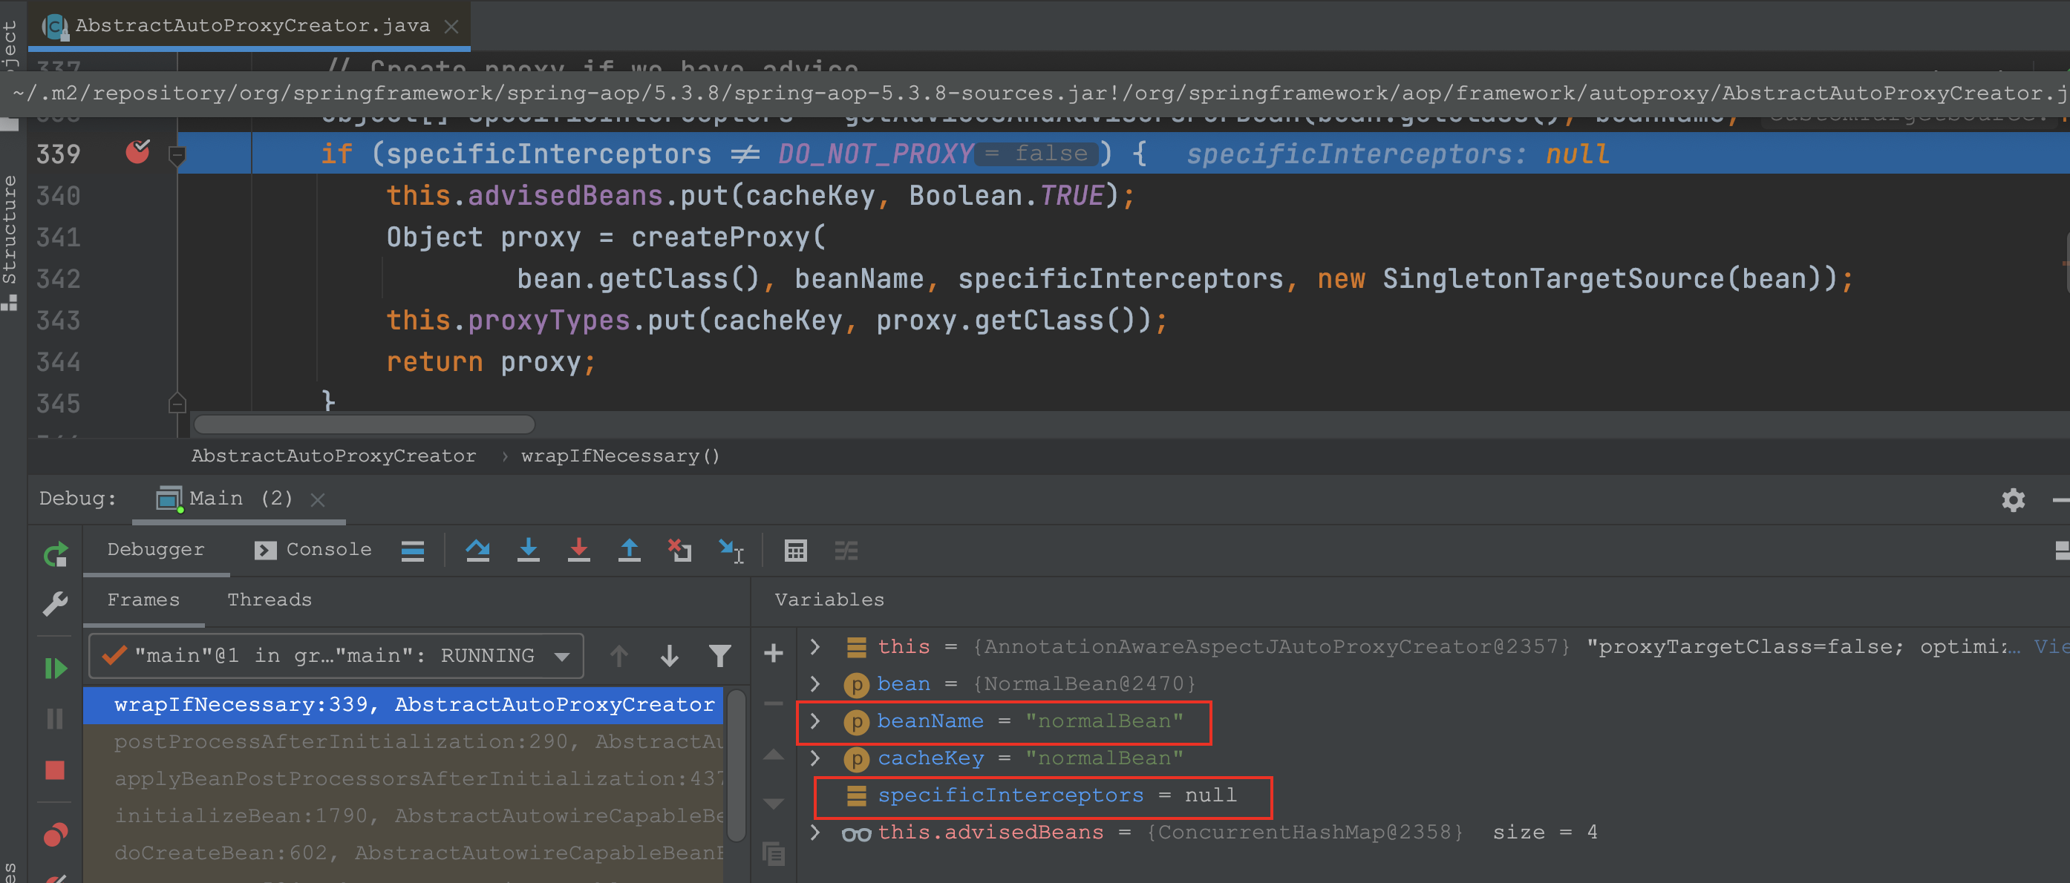
Task: Toggle the breakpoint on line 339
Action: pos(137,151)
